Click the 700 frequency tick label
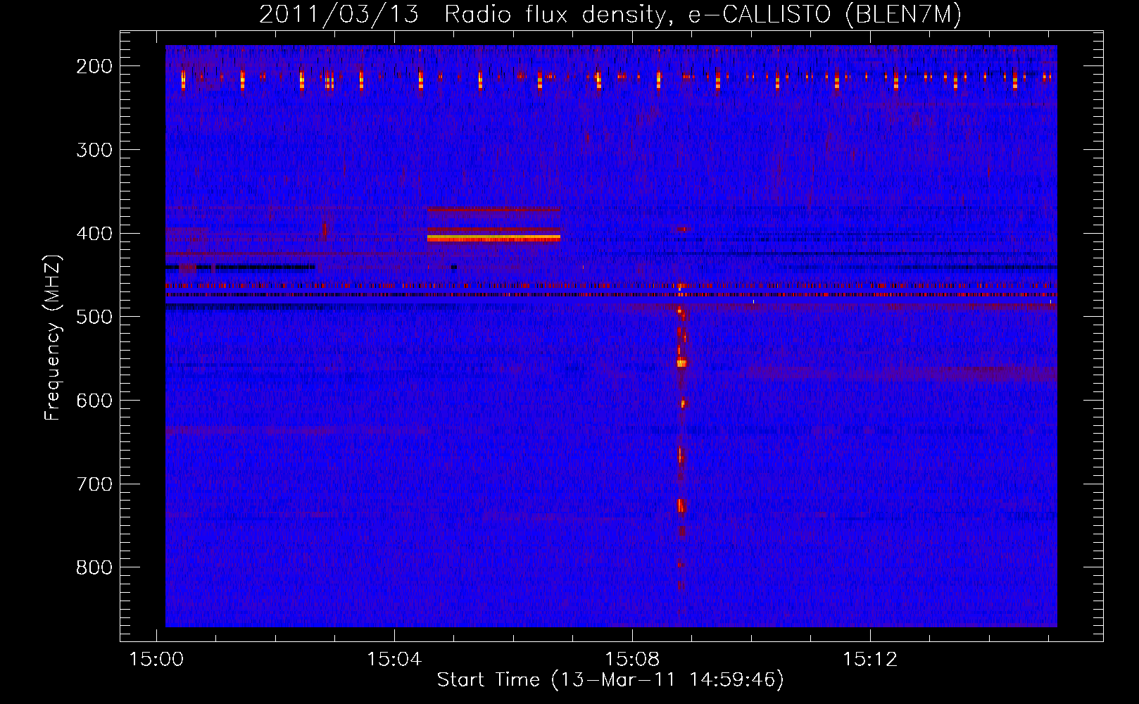This screenshot has width=1139, height=704. pos(94,484)
